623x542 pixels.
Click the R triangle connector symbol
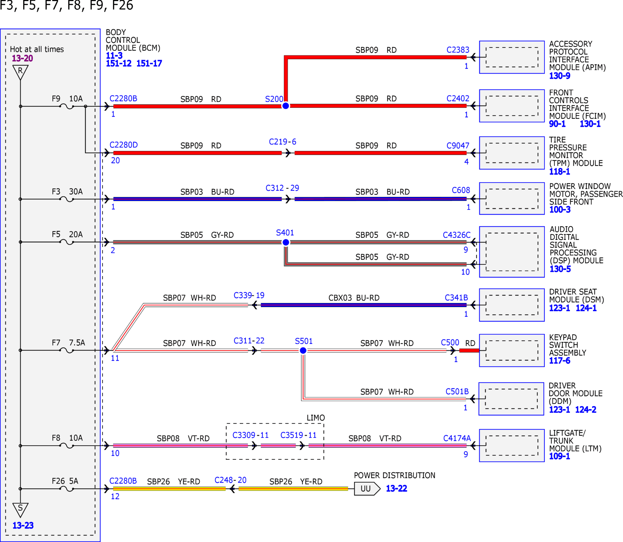click(x=20, y=72)
